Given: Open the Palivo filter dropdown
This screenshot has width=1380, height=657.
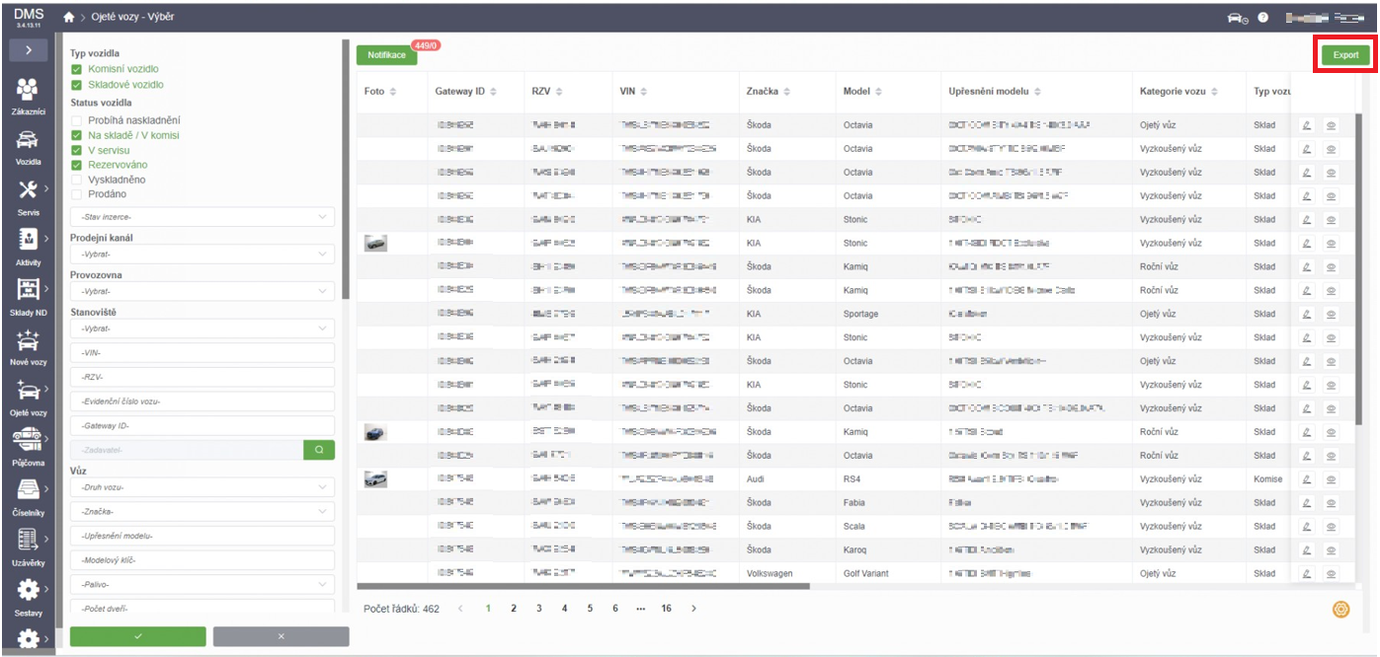Looking at the screenshot, I should (x=202, y=585).
